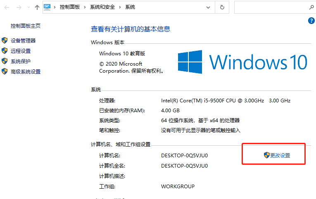Open the 控制面板主页 link
Viewport: 316px width, 199px height.
point(26,26)
